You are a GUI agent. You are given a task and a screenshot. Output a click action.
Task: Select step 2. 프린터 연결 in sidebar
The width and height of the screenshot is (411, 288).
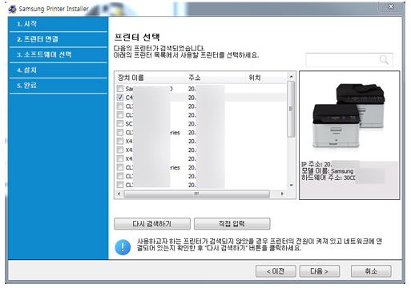[x=58, y=39]
